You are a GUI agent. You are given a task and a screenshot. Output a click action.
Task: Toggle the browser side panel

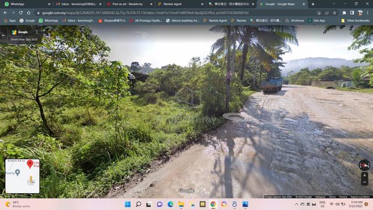(x=352, y=13)
